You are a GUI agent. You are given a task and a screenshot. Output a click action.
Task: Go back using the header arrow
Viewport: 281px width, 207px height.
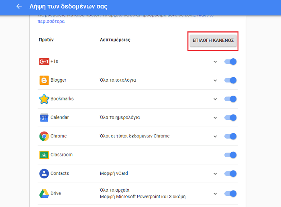[x=19, y=6]
